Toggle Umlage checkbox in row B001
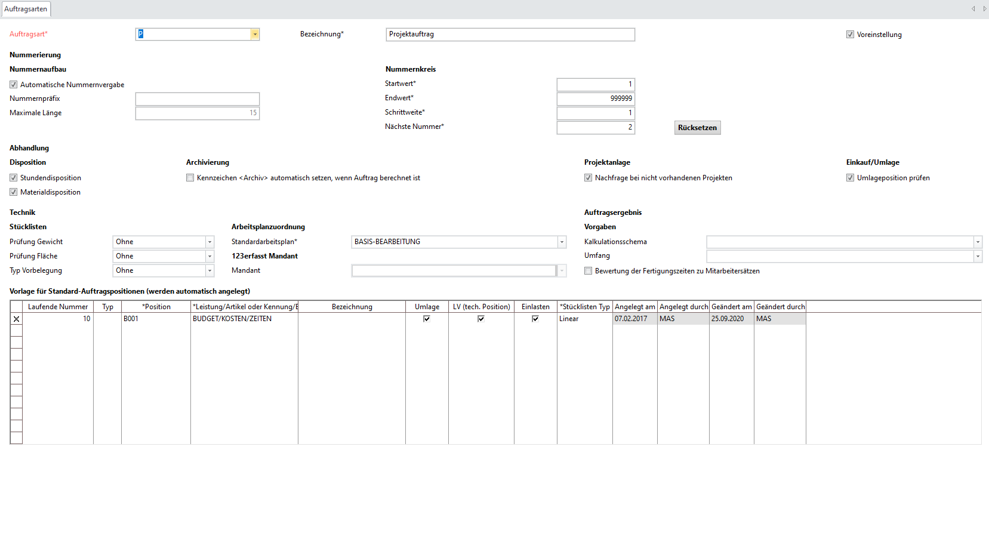 [427, 319]
